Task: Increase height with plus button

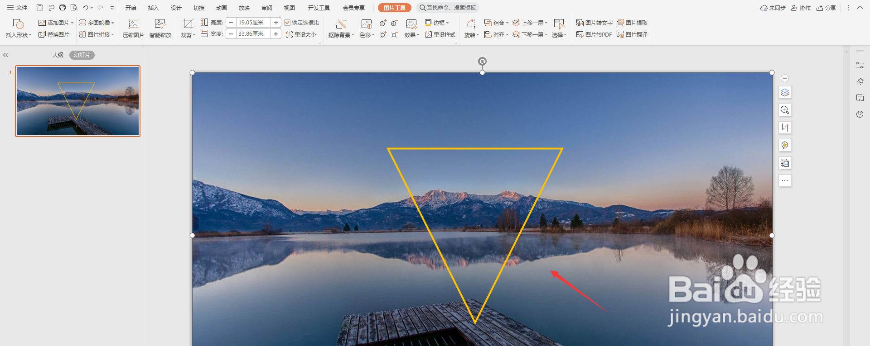Action: 276,23
